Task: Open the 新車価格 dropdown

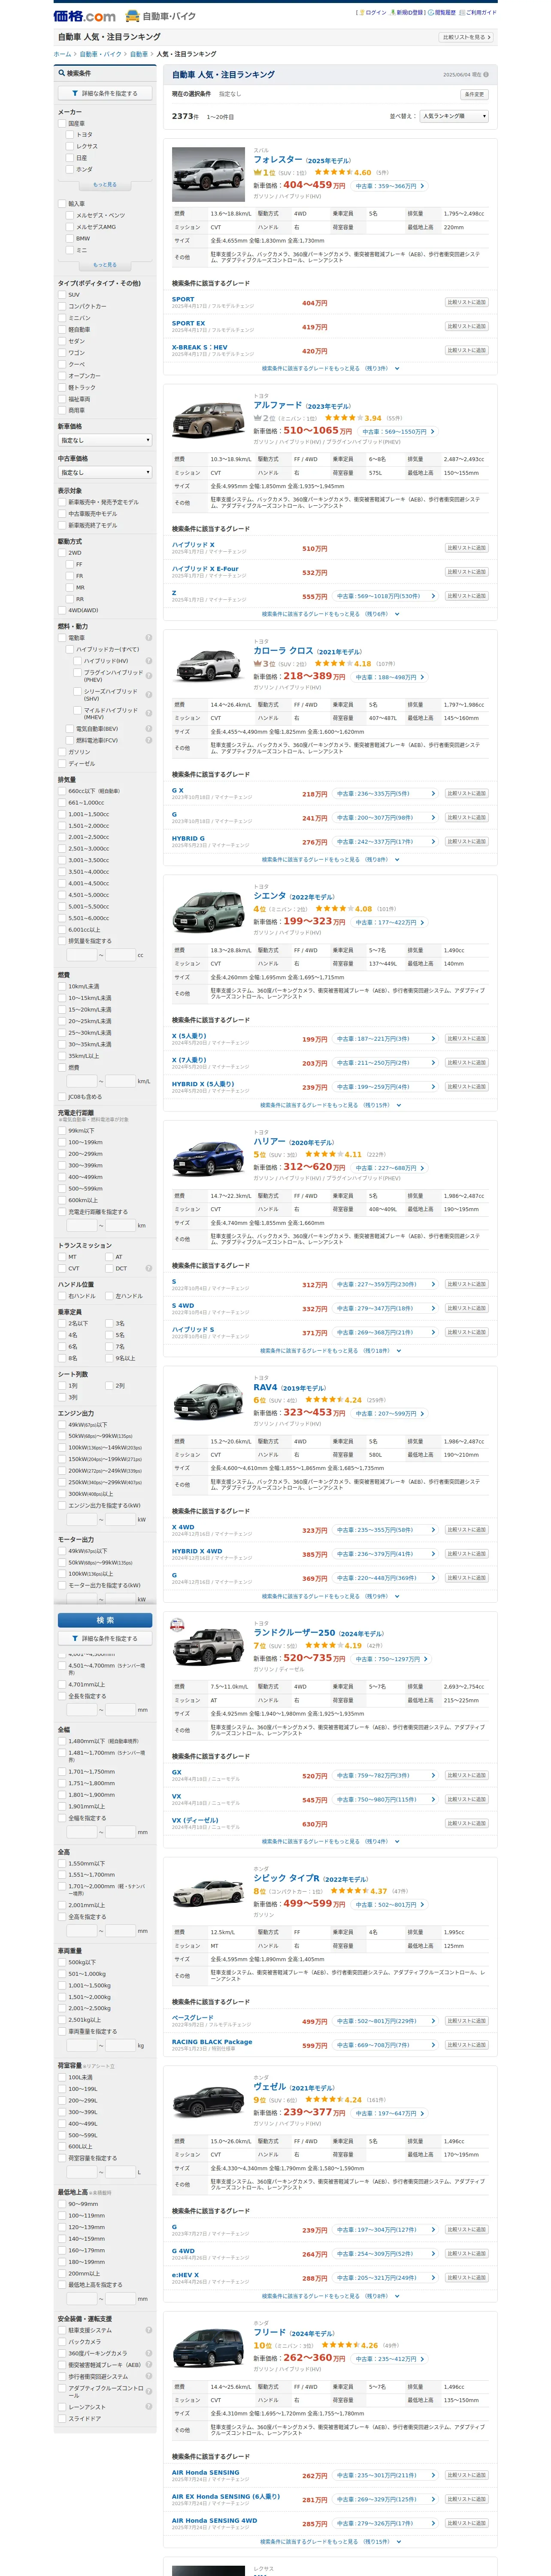Action: coord(105,440)
